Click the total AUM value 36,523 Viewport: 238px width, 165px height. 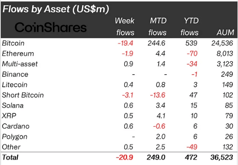(x=222, y=157)
